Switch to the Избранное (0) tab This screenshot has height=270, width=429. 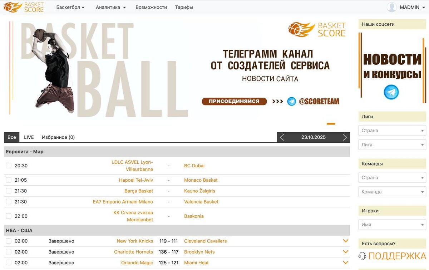coord(58,137)
